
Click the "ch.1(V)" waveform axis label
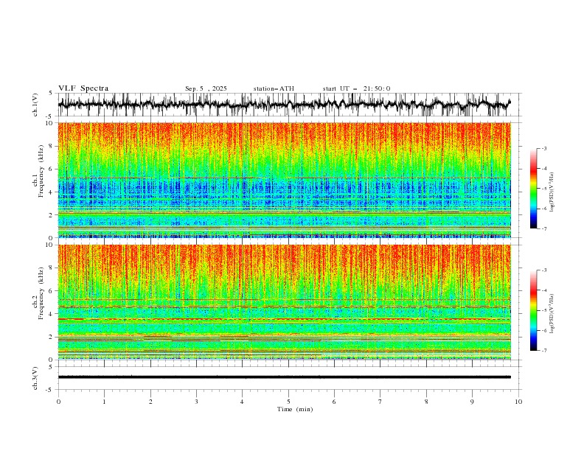click(x=35, y=105)
